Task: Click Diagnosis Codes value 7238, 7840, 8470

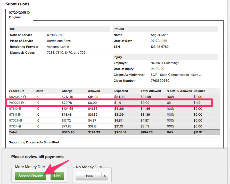Action: click(x=67, y=53)
